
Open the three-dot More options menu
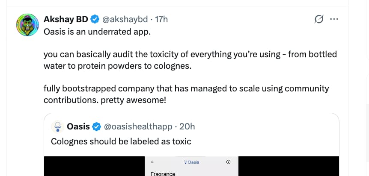(334, 19)
